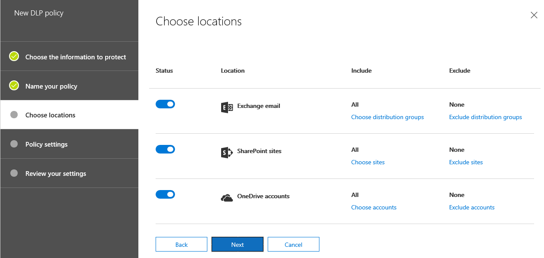Click the gray status dot beside 'Policy settings'
This screenshot has height=258, width=544.
[x=13, y=144]
